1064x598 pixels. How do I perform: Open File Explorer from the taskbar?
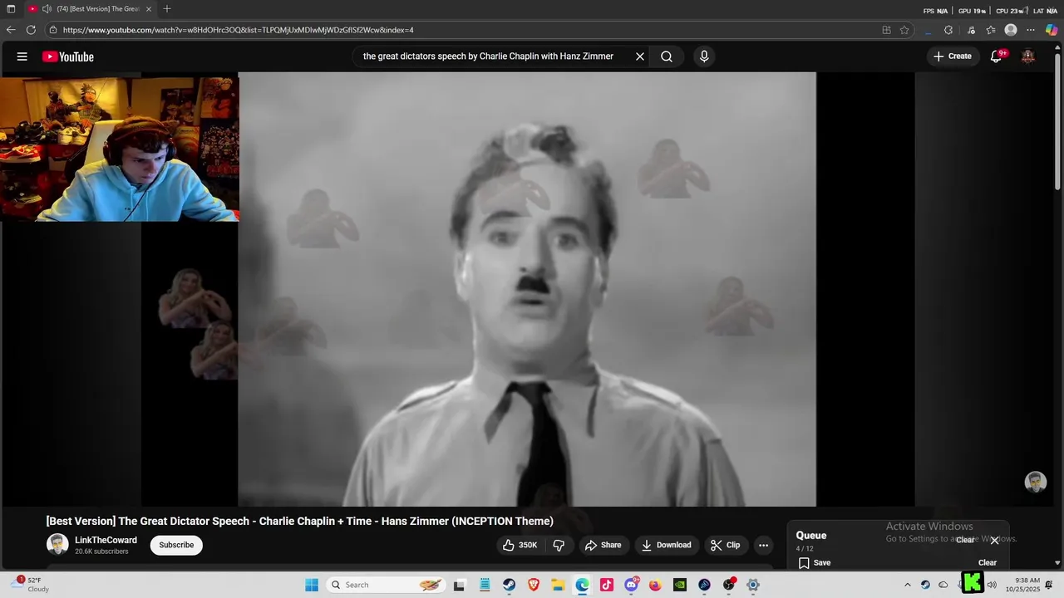[558, 585]
